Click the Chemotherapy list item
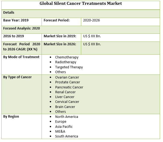The image size is (163, 142). point(67,57)
